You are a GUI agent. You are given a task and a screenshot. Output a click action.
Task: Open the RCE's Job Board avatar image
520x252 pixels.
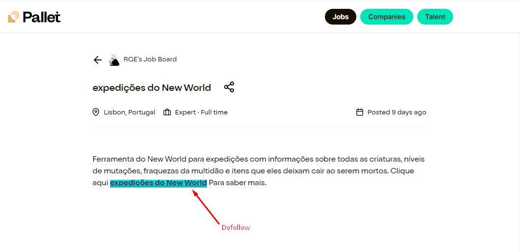114,60
